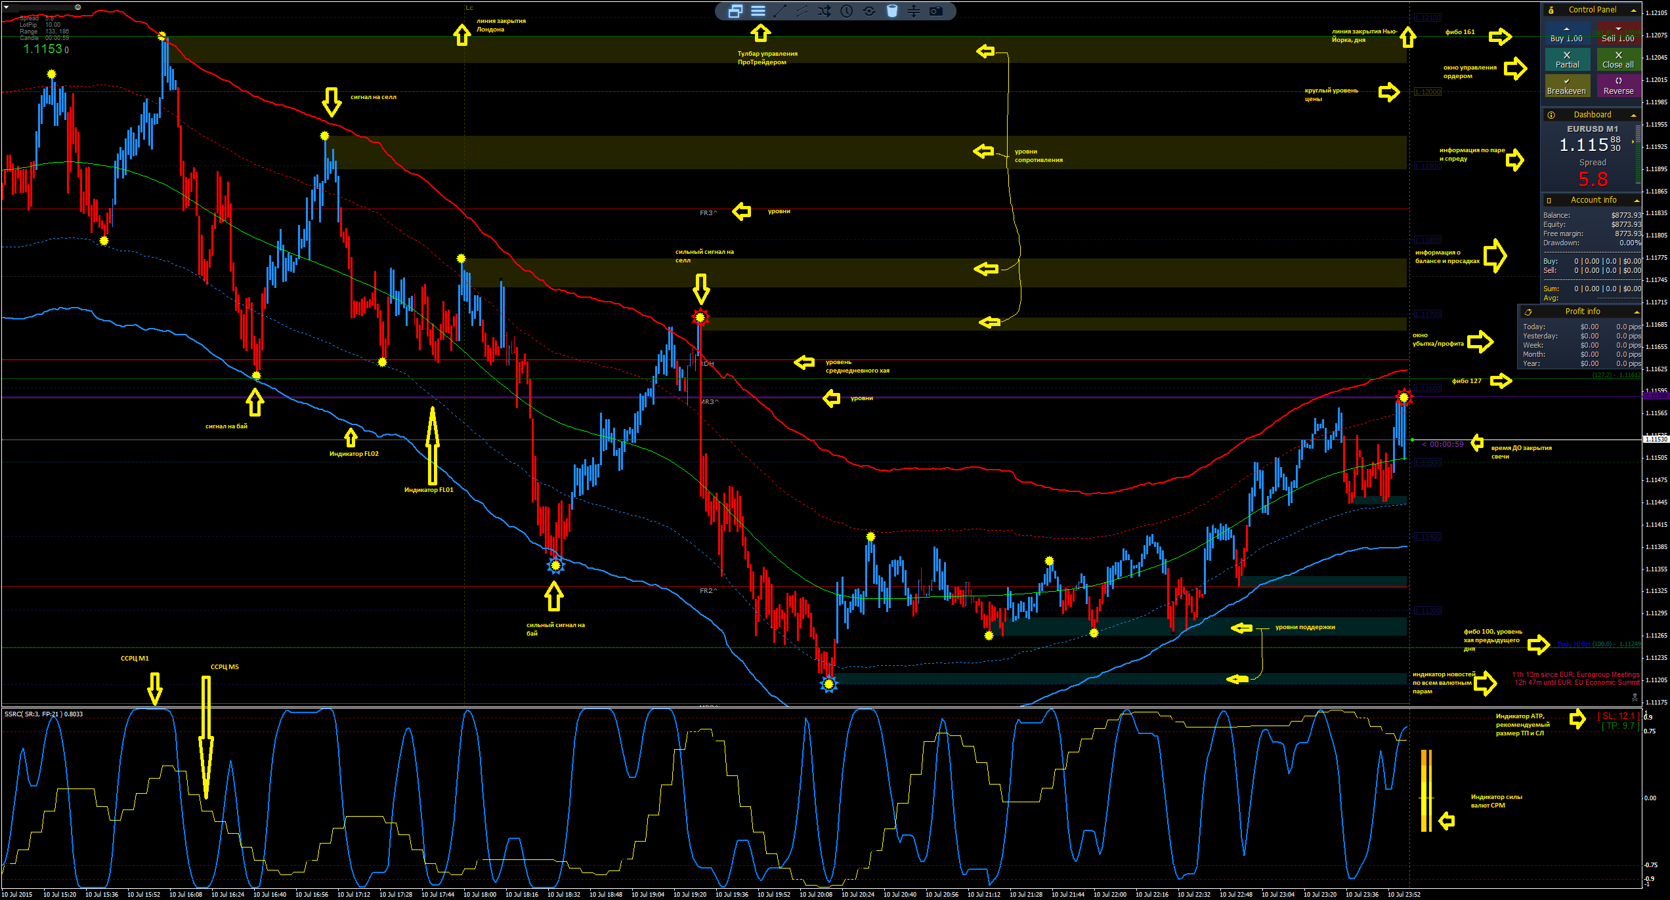Click the Eurogroup Meetings news line
This screenshot has height=900, width=1670.
[x=1575, y=674]
